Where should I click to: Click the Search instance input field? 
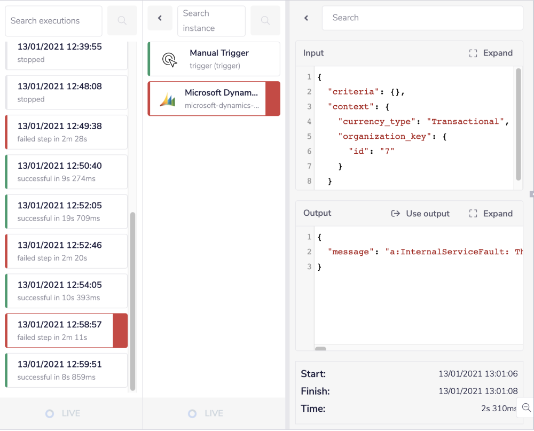click(x=211, y=21)
